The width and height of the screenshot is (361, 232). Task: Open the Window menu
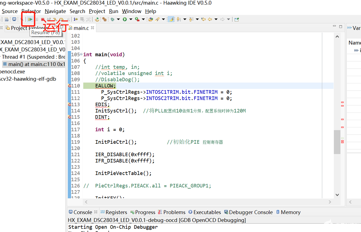(131, 11)
